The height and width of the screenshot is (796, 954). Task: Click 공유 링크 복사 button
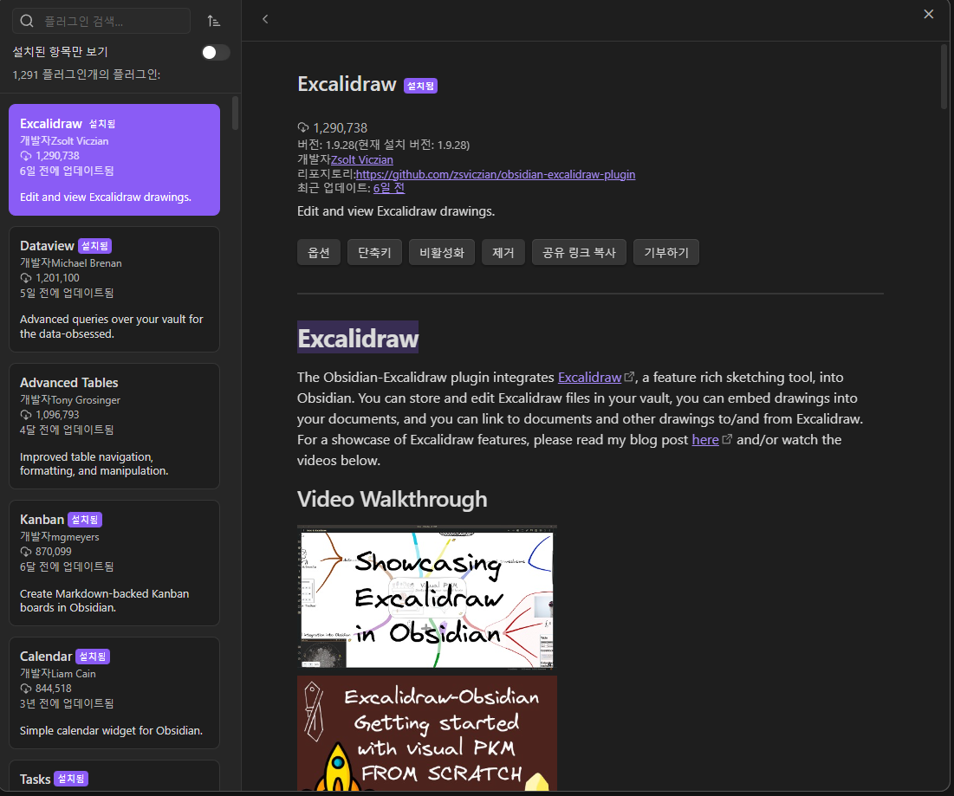click(579, 252)
